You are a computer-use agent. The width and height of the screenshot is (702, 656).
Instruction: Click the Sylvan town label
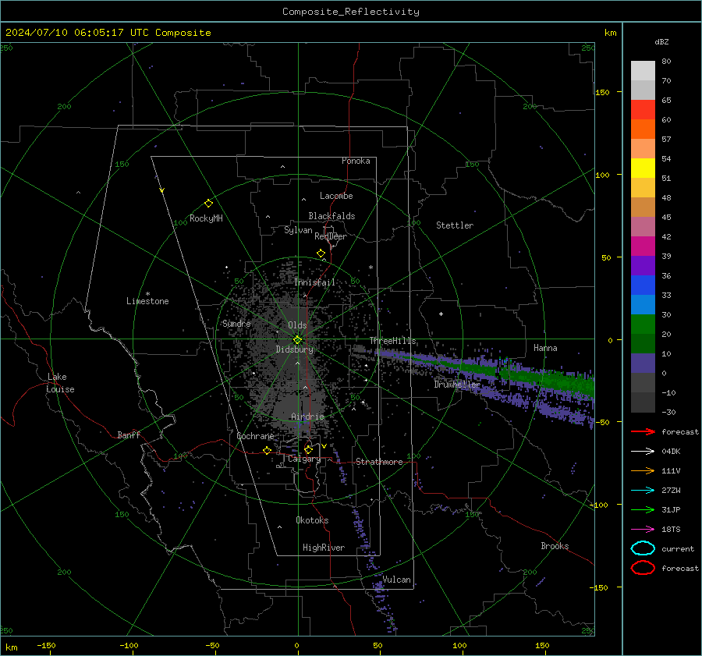tap(298, 230)
